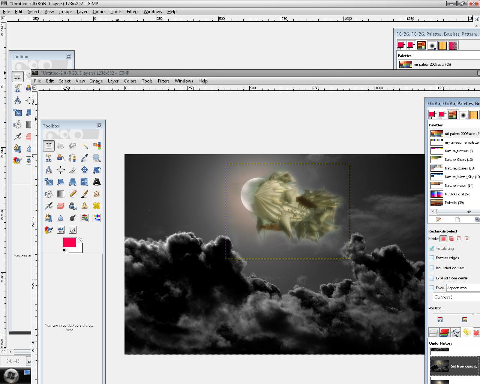Screen dimensions: 480x384
Task: Switch to the Layers tab in dock
Action: 433,333
